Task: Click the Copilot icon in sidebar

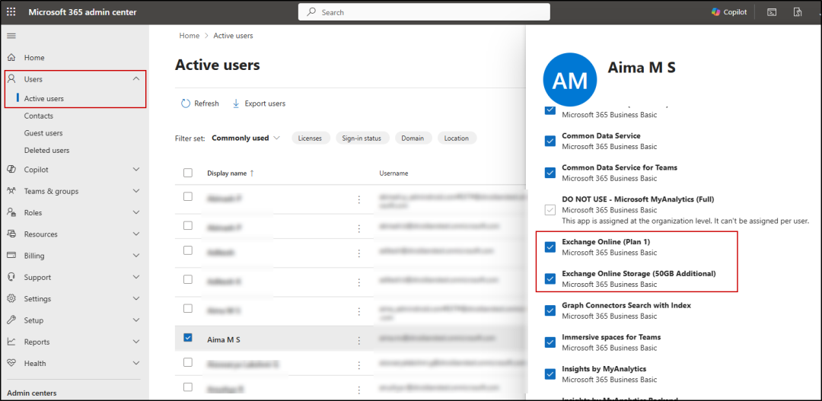Action: click(x=11, y=170)
